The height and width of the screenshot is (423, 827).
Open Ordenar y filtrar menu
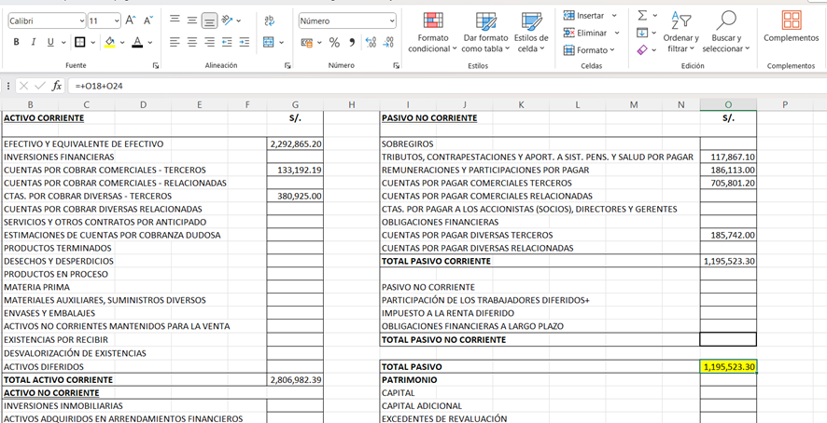click(x=680, y=32)
